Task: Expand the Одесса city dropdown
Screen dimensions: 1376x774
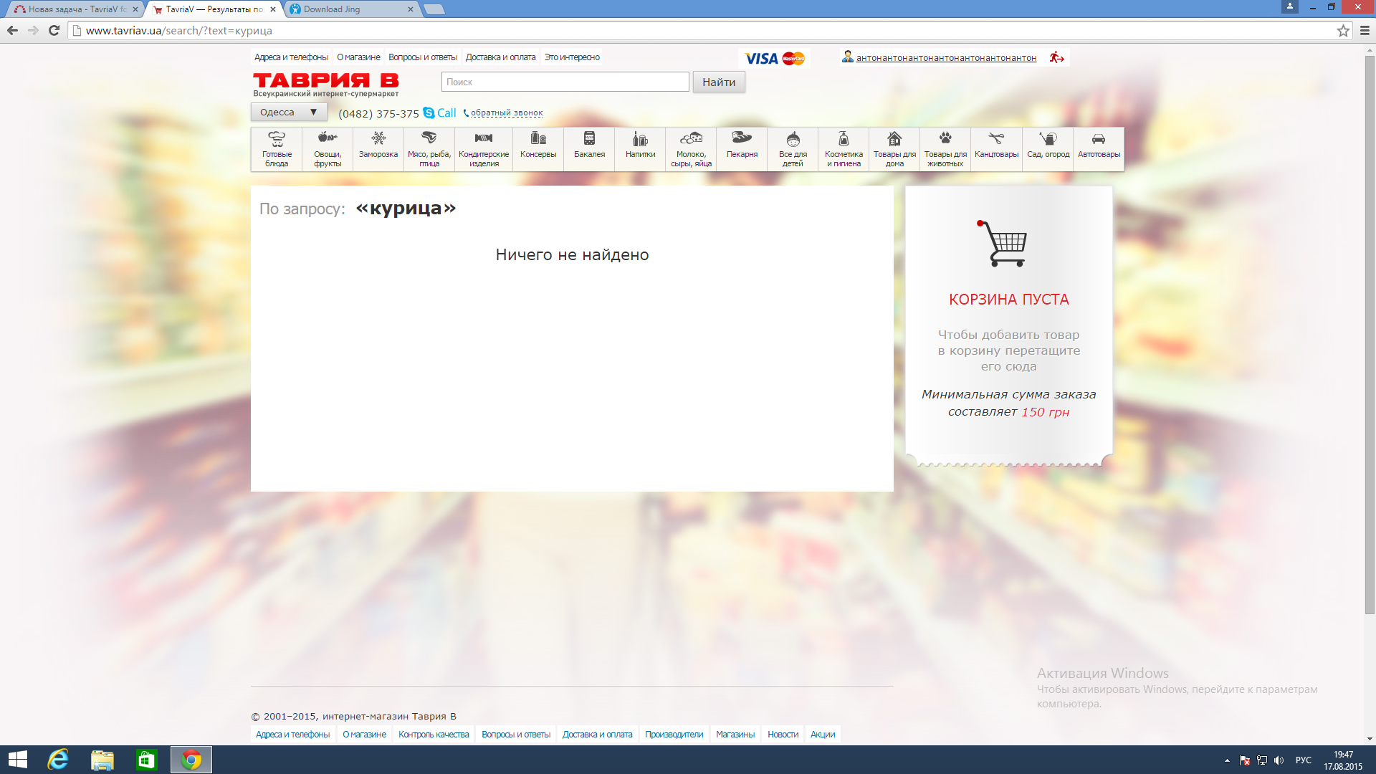Action: point(289,113)
